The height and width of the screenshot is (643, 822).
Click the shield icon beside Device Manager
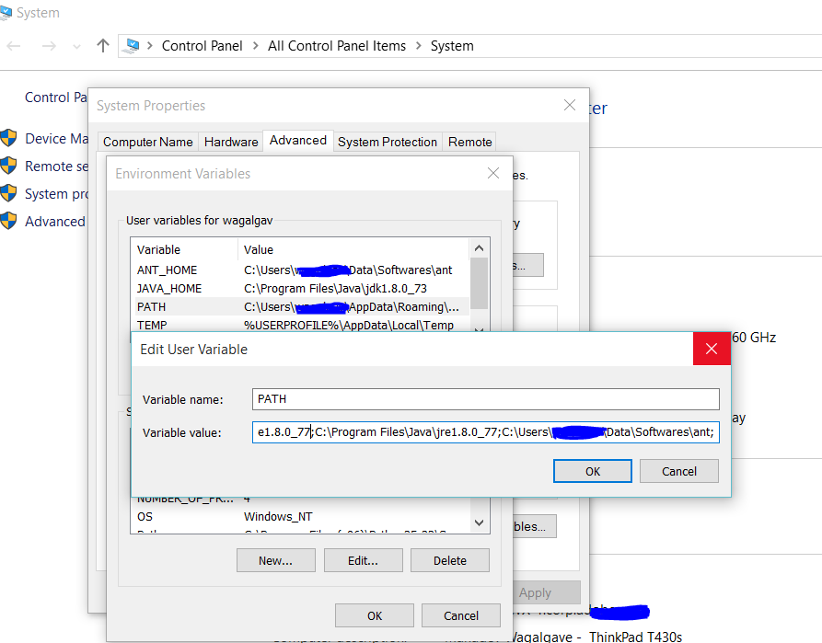[9, 139]
